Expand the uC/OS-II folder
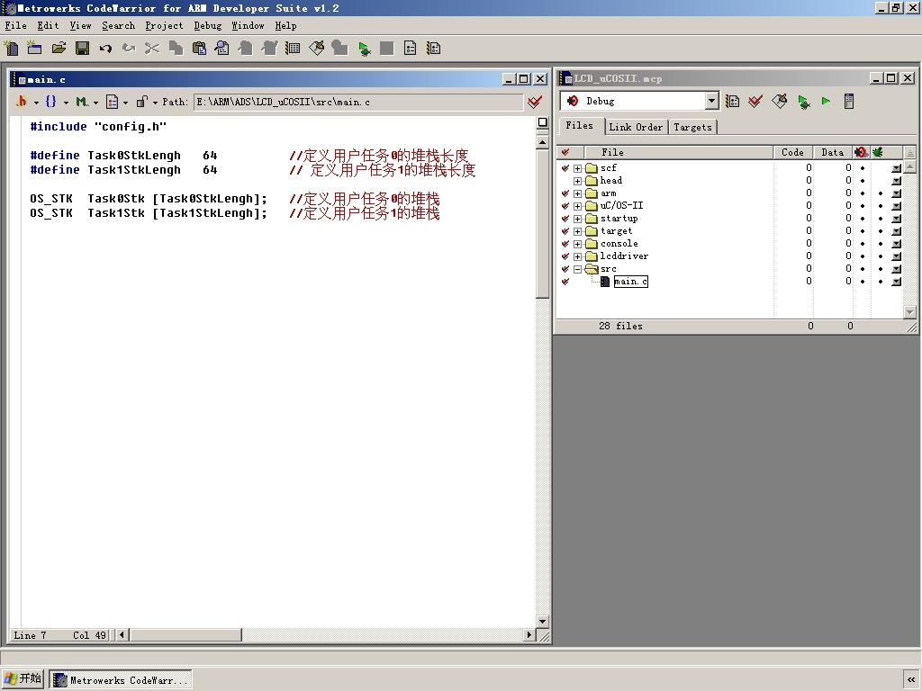922x691 pixels. pos(577,206)
